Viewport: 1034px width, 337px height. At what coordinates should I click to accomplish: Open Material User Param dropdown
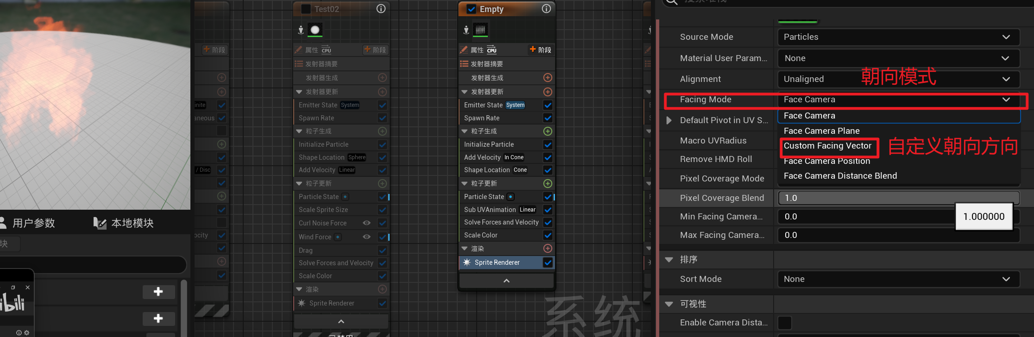[x=899, y=58]
